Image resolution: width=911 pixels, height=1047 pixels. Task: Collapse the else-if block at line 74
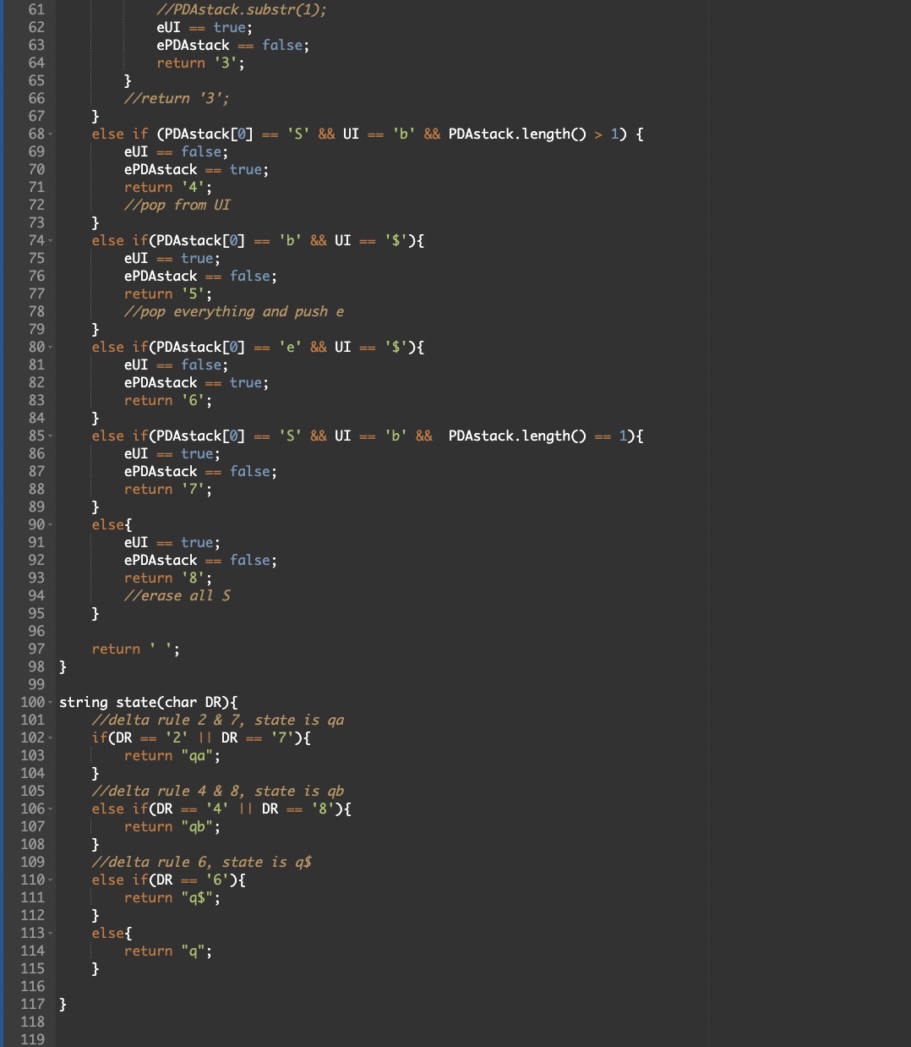51,241
